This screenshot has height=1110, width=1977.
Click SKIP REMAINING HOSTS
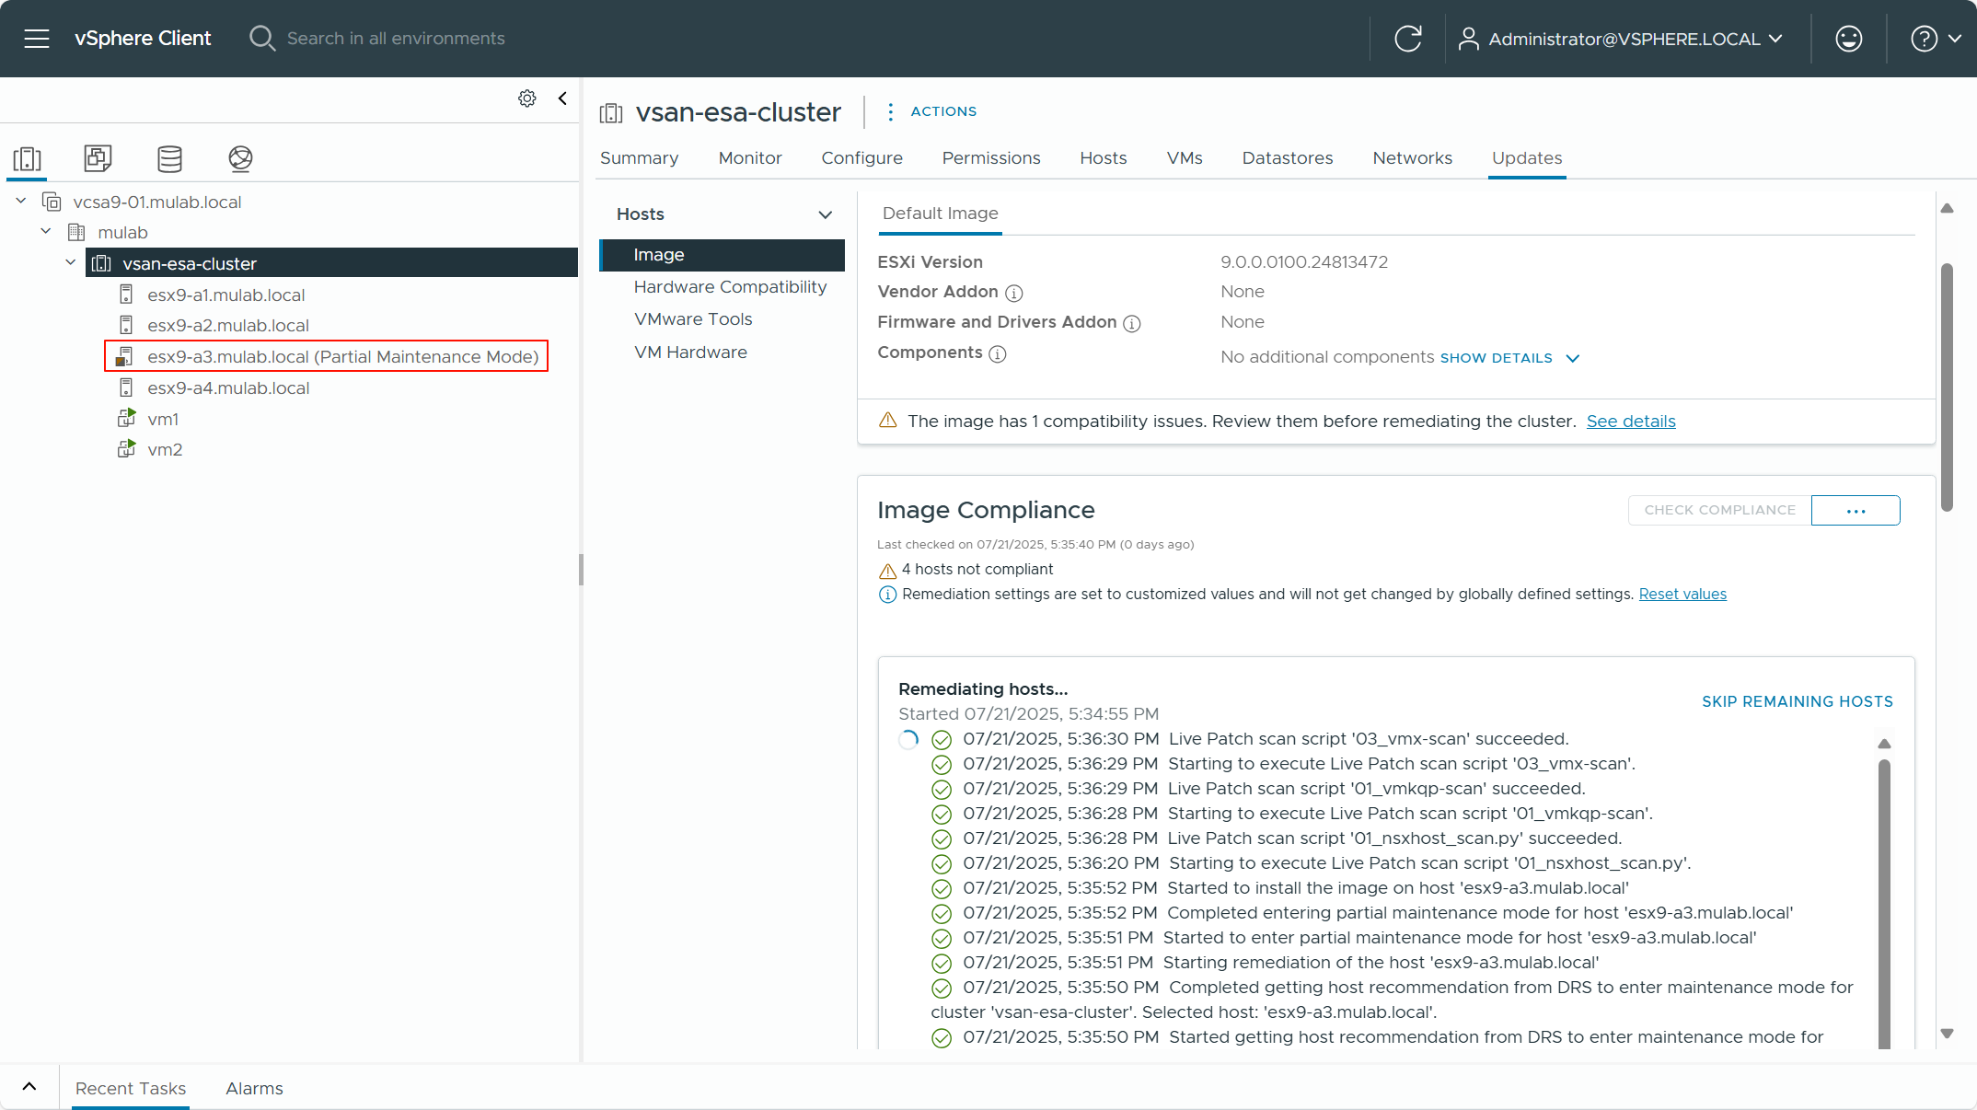[1797, 701]
